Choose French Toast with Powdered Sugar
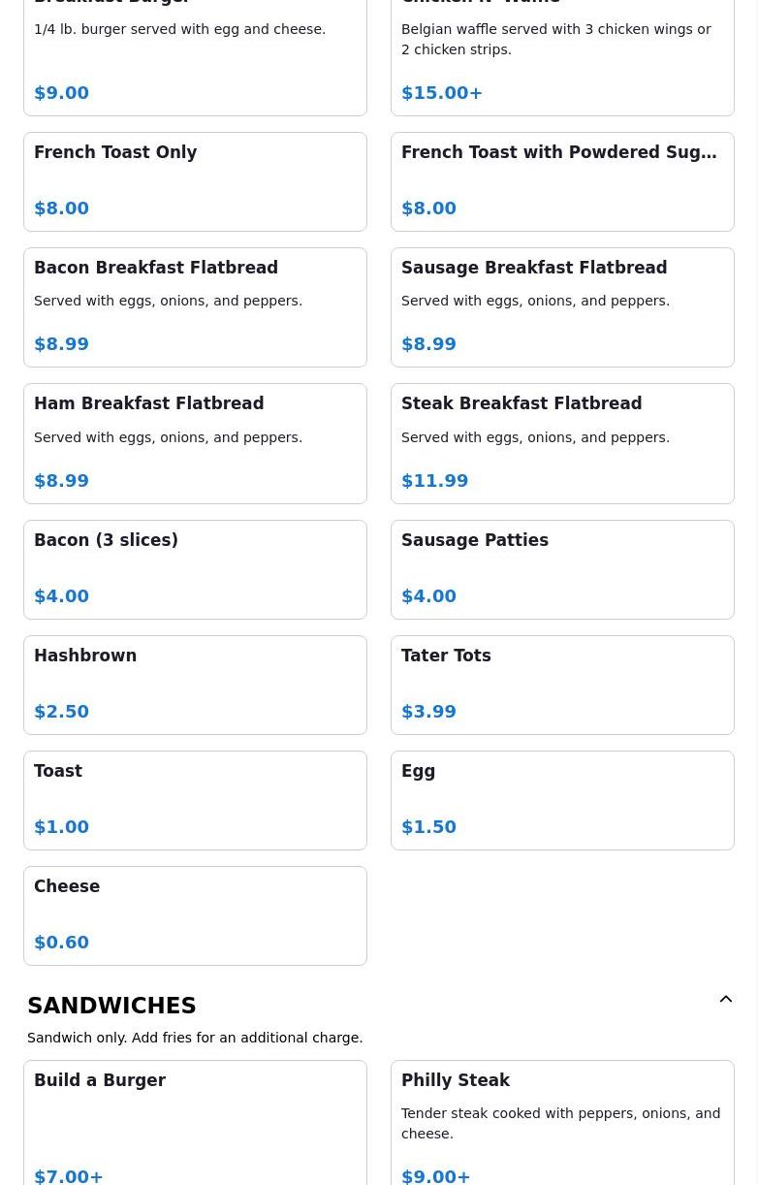 pyautogui.click(x=562, y=181)
